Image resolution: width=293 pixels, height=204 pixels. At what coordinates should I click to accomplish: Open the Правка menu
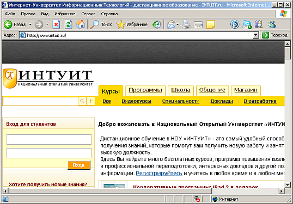(x=28, y=14)
